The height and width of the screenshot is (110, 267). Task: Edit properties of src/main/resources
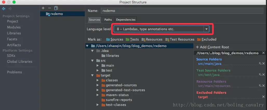[260, 86]
